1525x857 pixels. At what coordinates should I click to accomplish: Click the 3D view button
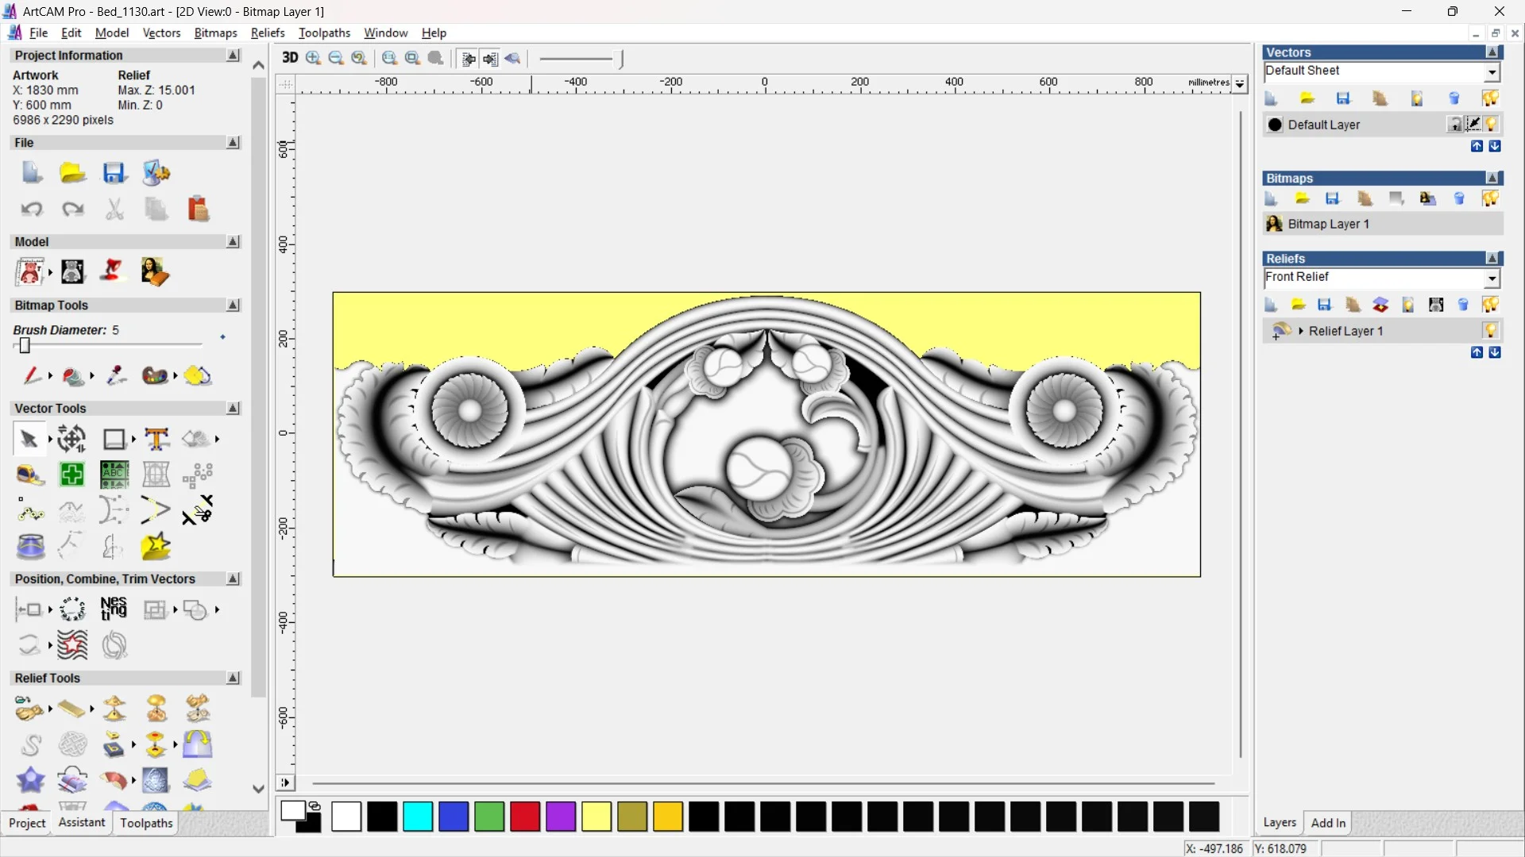290,58
